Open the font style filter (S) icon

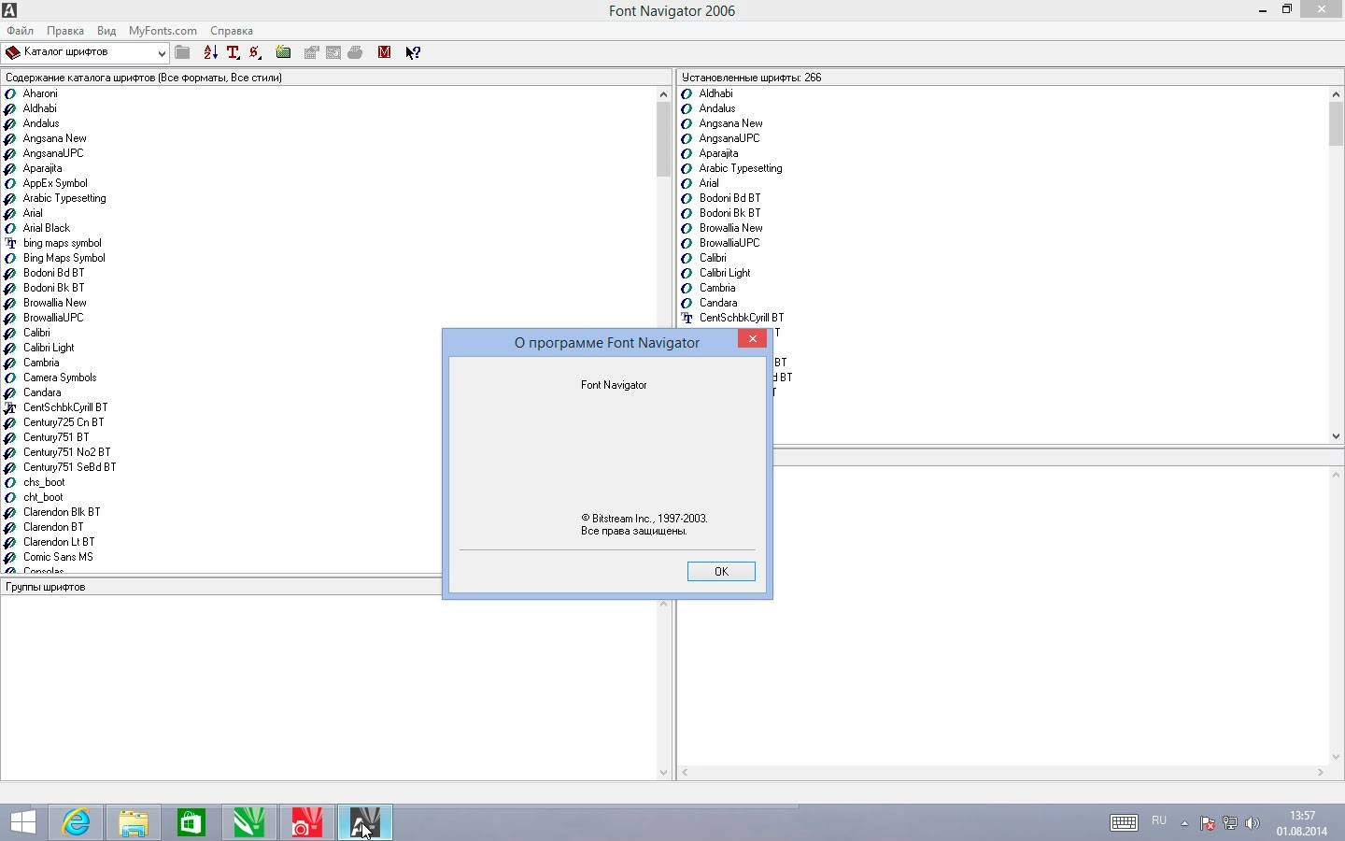click(255, 52)
